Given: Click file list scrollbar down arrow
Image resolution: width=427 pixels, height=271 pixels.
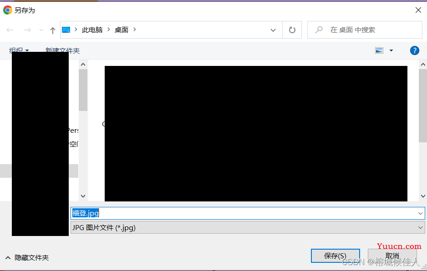Looking at the screenshot, I should 423,196.
